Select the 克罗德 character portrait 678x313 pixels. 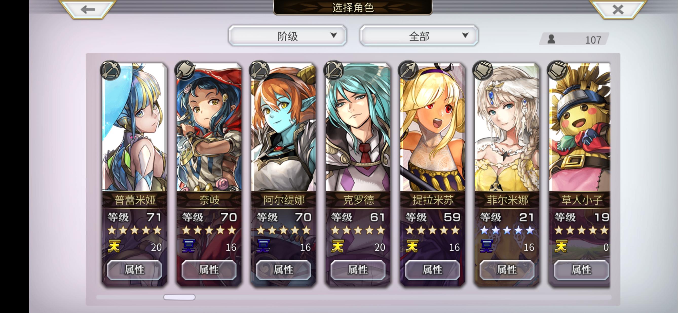(x=358, y=127)
